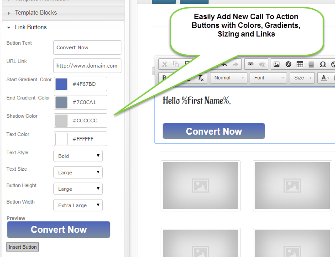Click the Undo arrow in editor toolbar
This screenshot has height=257, width=335.
(224, 64)
